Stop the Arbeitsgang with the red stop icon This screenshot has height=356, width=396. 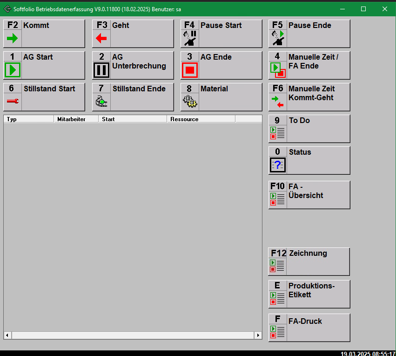[190, 70]
